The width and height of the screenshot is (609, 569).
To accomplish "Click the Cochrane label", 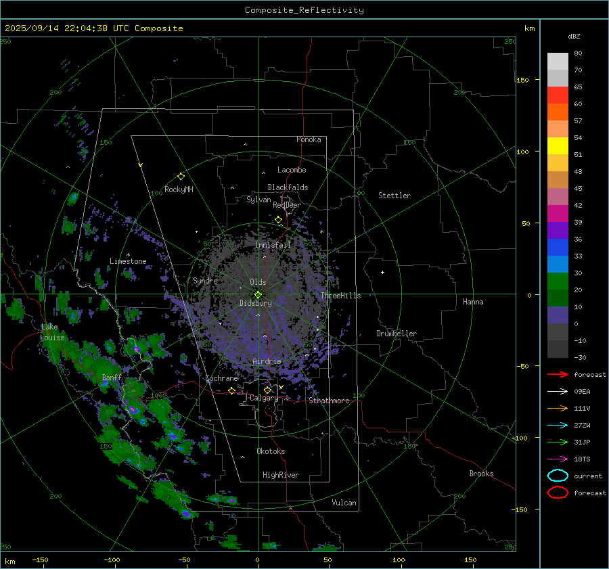I will point(221,378).
